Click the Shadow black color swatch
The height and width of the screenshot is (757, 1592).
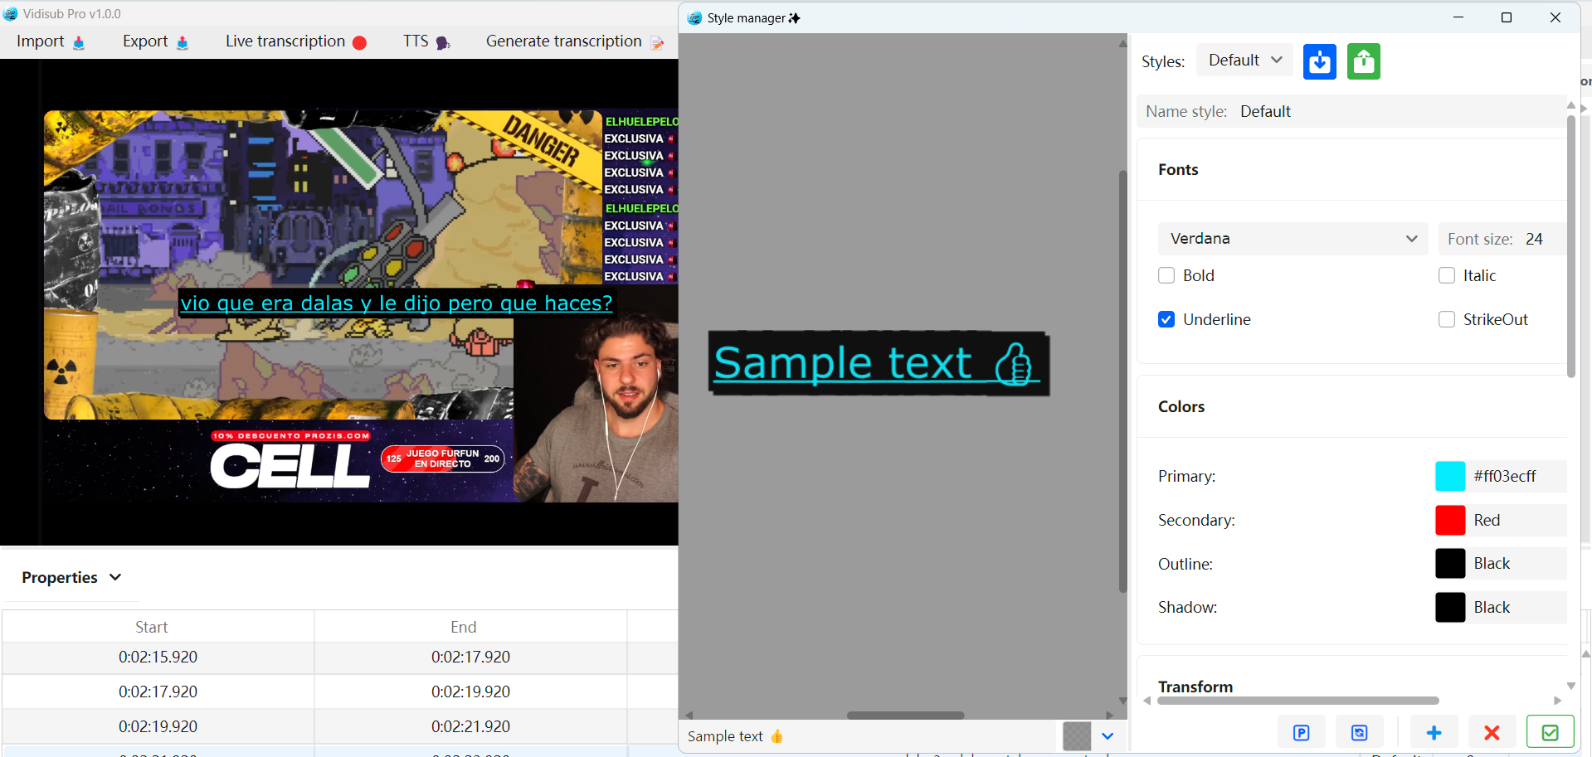(x=1450, y=608)
